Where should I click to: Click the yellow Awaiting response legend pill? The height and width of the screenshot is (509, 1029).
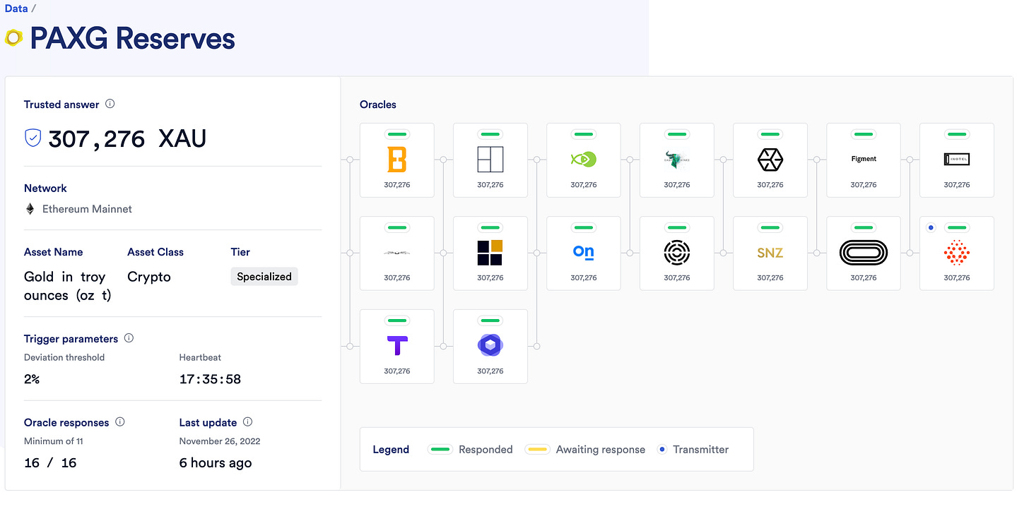pos(539,449)
